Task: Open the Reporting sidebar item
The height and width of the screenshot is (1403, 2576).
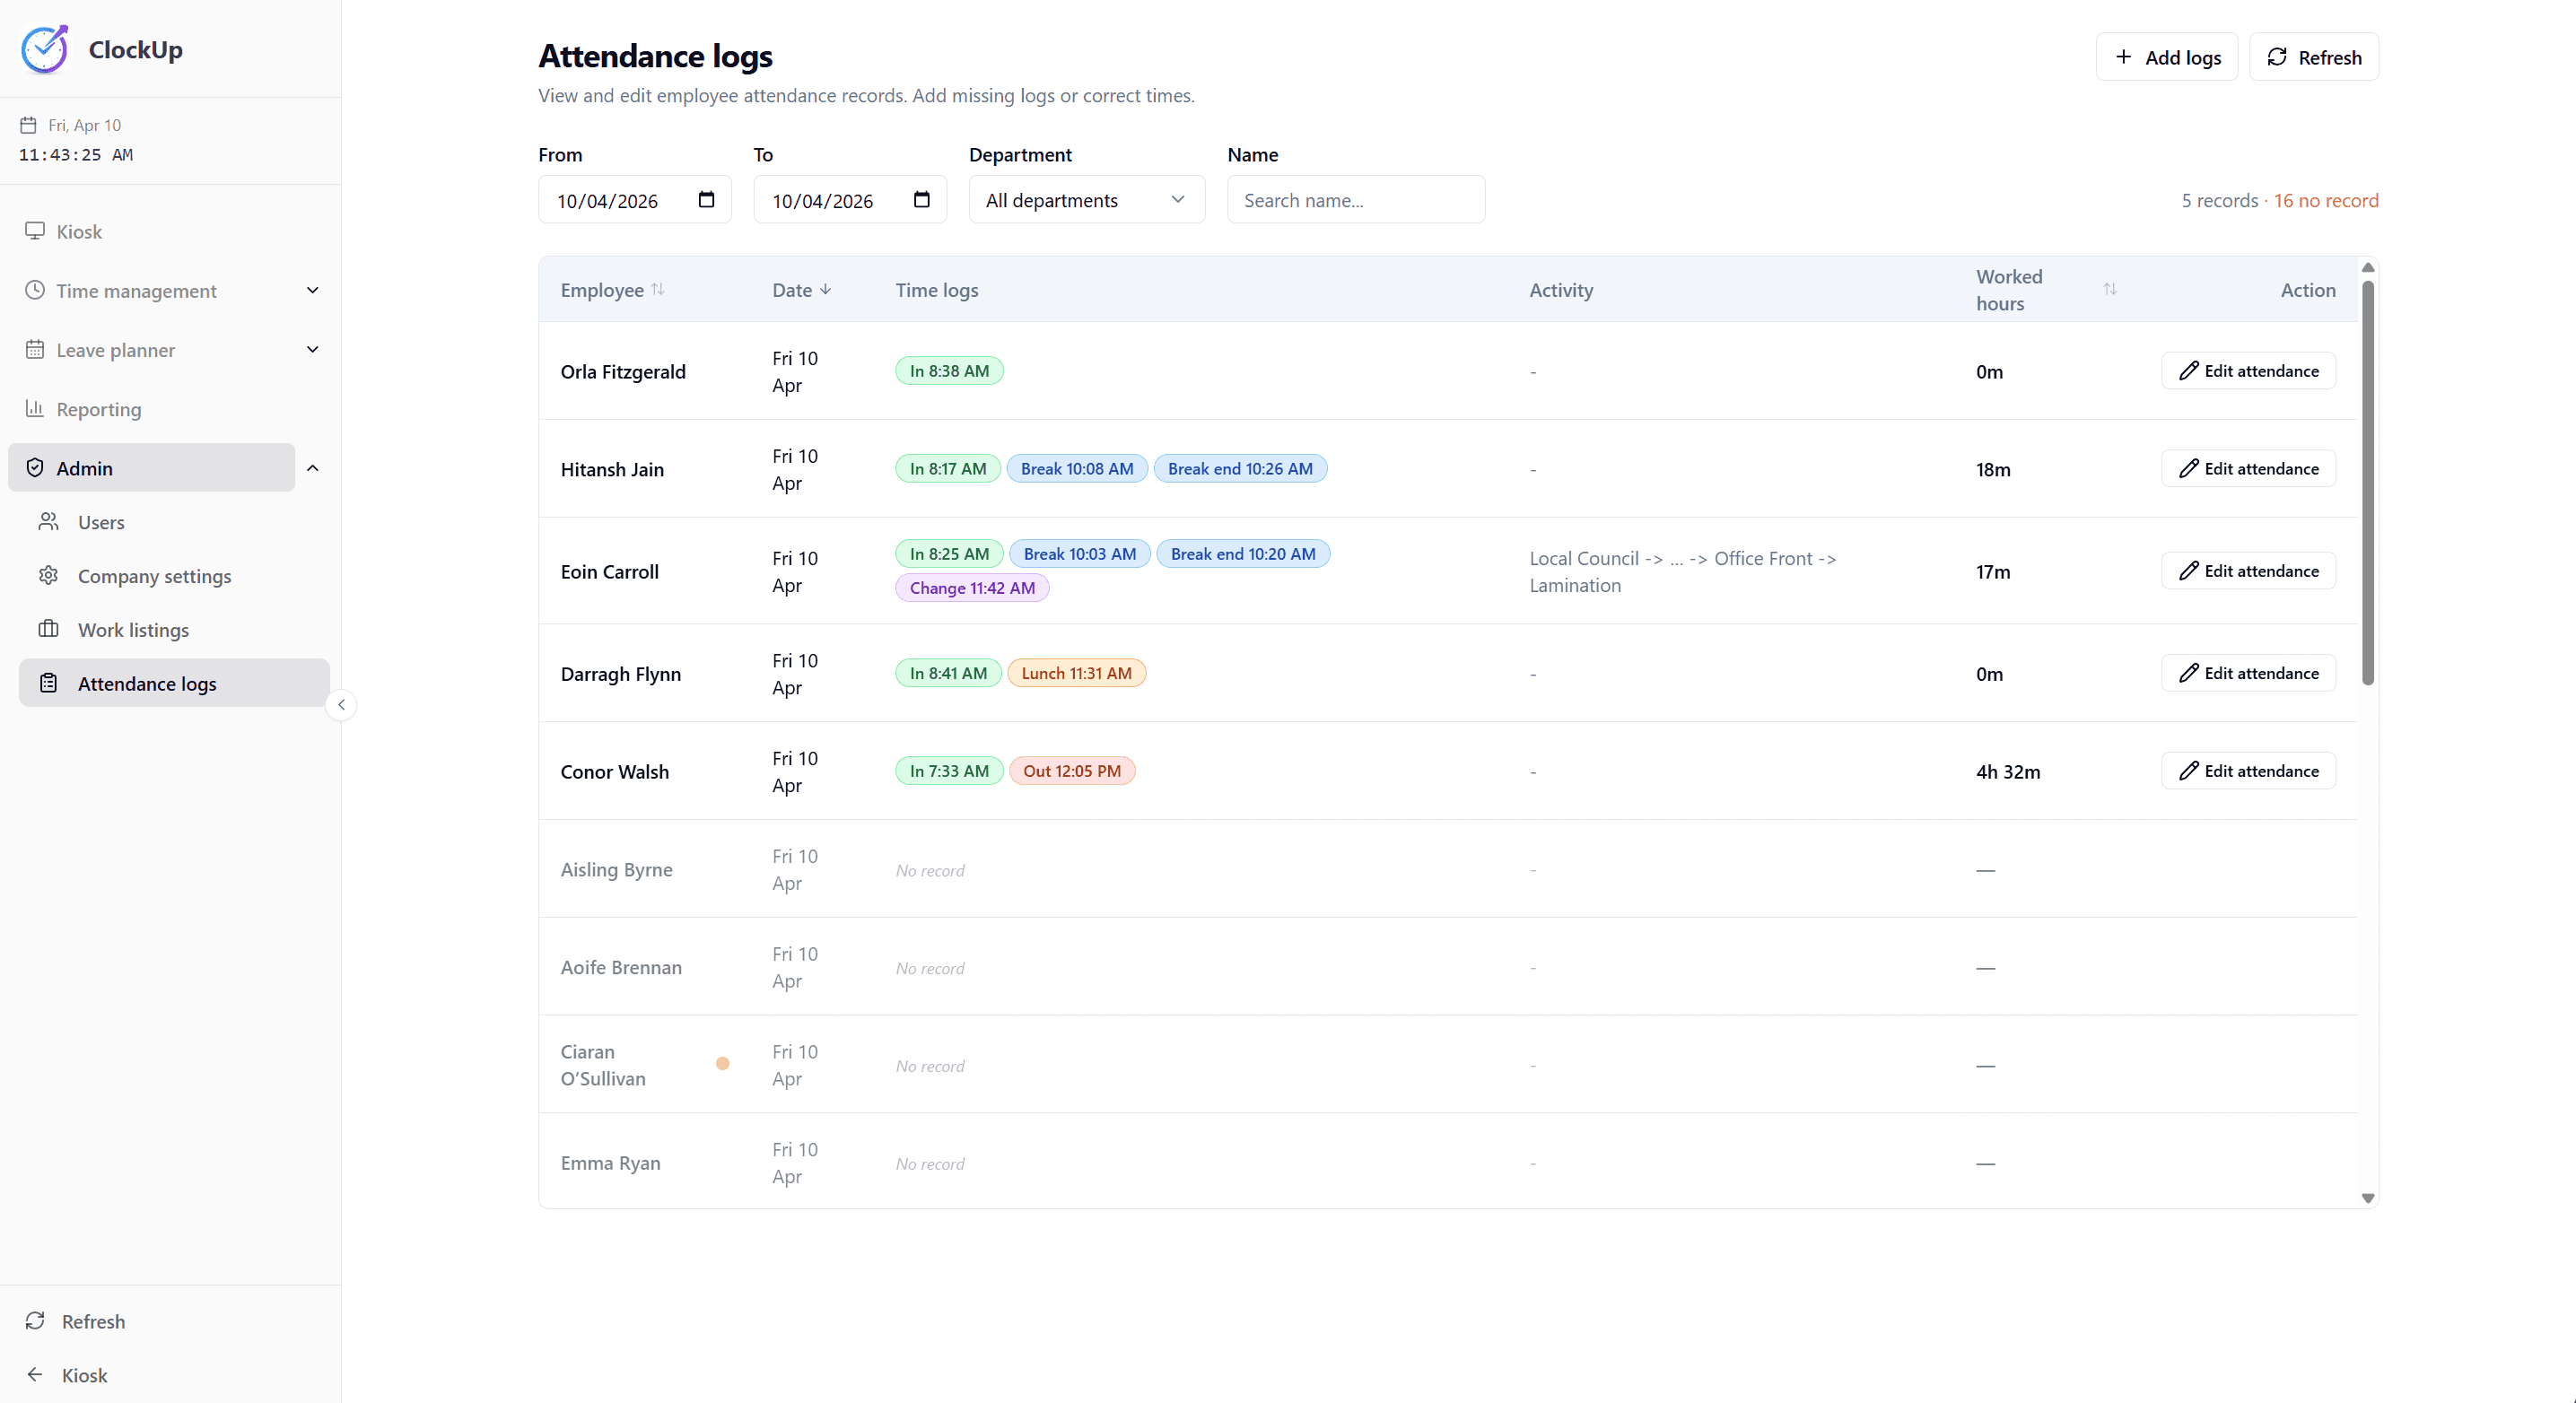Action: (98, 409)
